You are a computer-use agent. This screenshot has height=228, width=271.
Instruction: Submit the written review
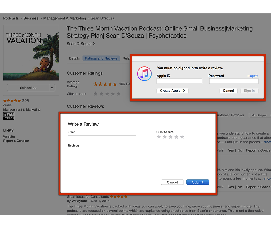[198, 182]
